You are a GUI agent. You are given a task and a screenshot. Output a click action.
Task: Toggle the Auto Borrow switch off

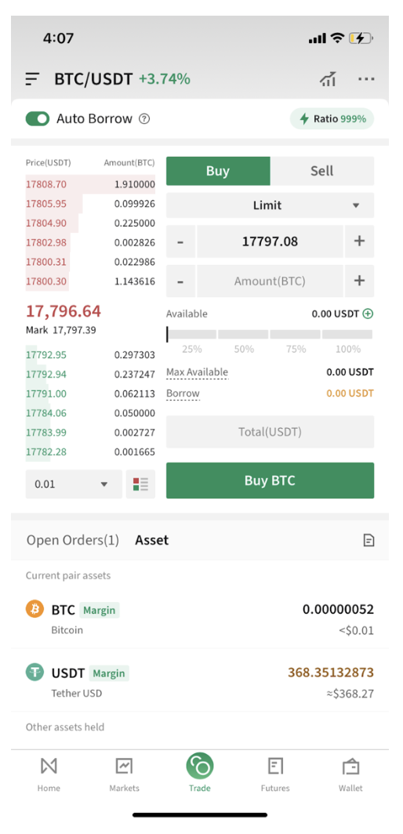pos(38,118)
